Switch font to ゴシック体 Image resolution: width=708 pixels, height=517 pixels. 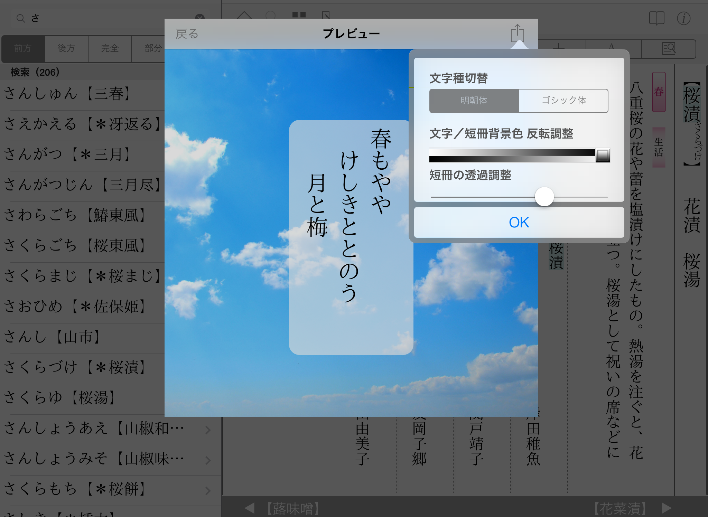click(563, 101)
